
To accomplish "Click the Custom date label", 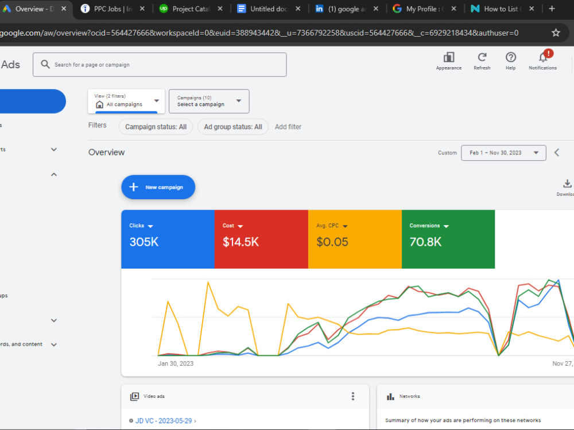I will (x=447, y=153).
